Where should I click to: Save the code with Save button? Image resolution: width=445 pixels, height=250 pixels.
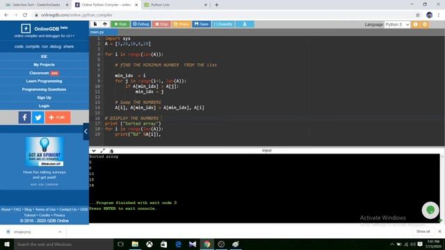coord(202,24)
